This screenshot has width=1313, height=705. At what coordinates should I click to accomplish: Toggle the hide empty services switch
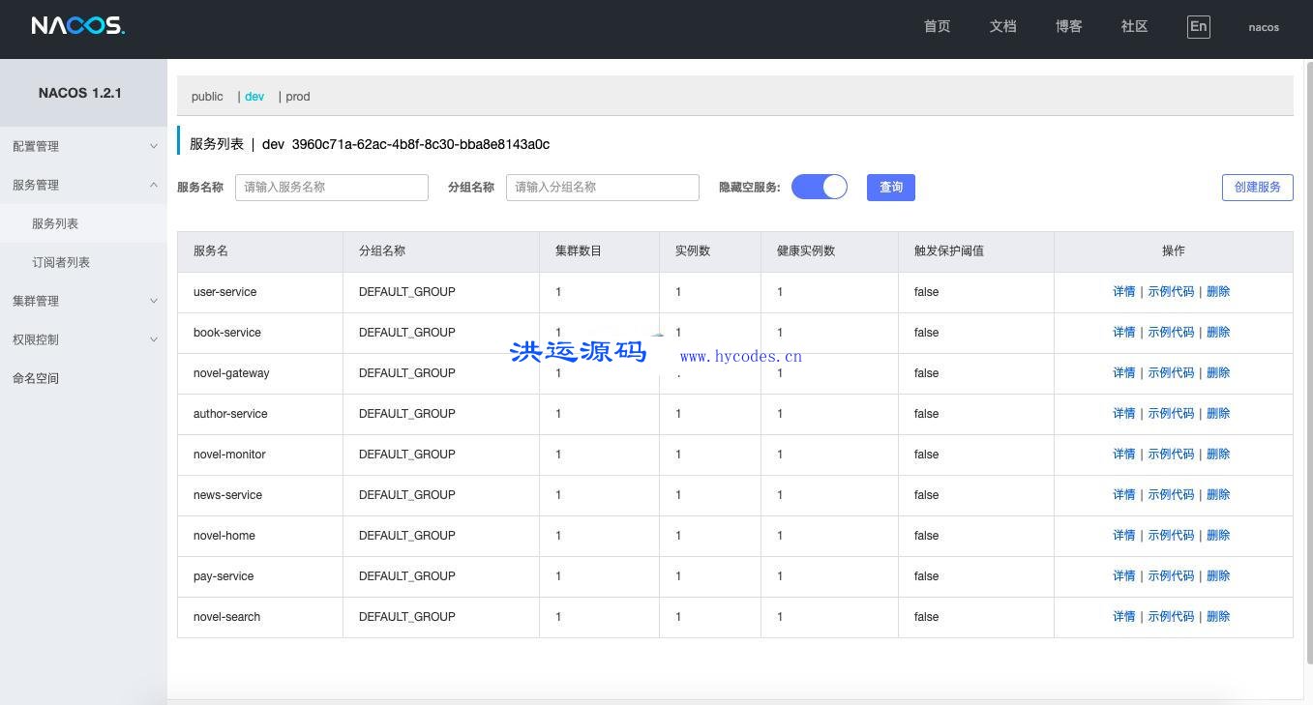click(x=820, y=187)
